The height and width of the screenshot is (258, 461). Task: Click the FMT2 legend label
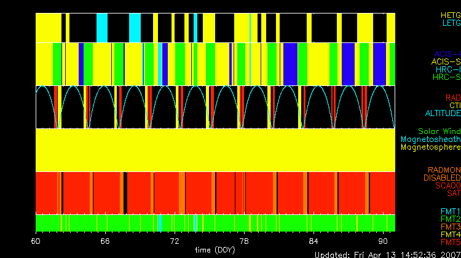450,219
